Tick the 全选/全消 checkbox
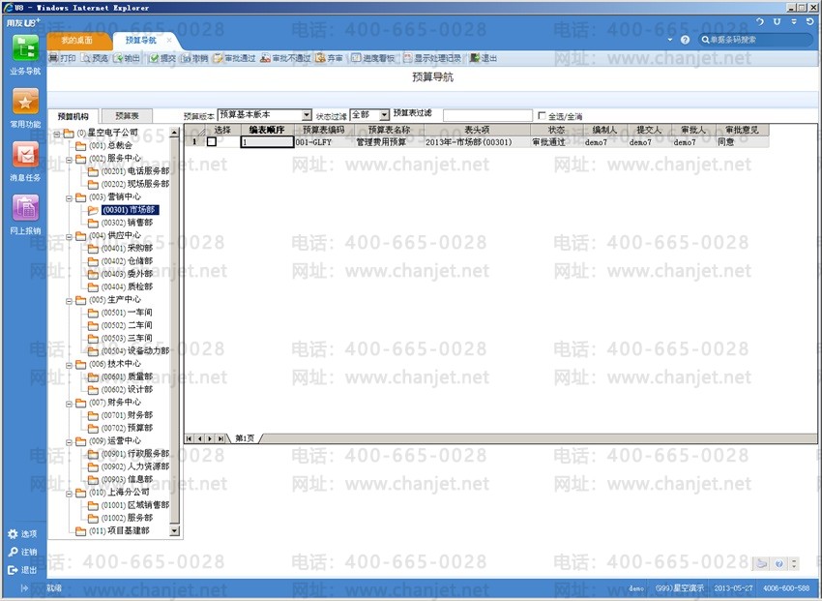This screenshot has width=822, height=601. tap(543, 116)
